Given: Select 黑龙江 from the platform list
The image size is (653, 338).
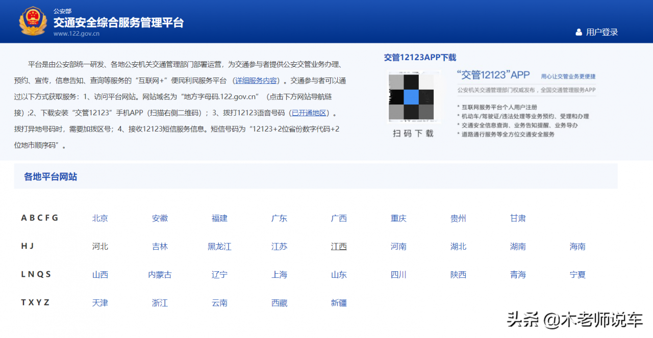Looking at the screenshot, I should pyautogui.click(x=219, y=246).
